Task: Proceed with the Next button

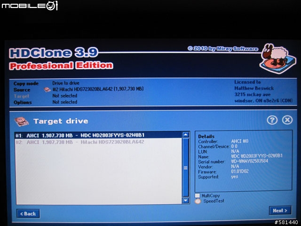Action: coord(280,210)
